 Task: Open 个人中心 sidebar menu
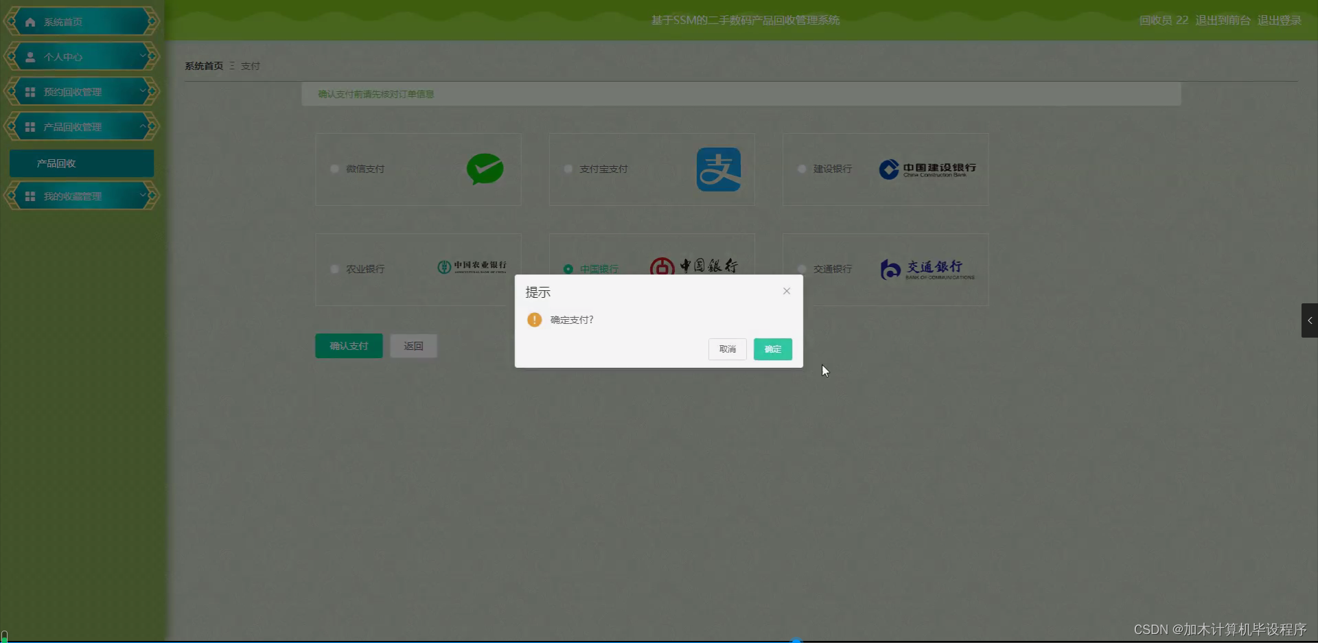coord(82,56)
